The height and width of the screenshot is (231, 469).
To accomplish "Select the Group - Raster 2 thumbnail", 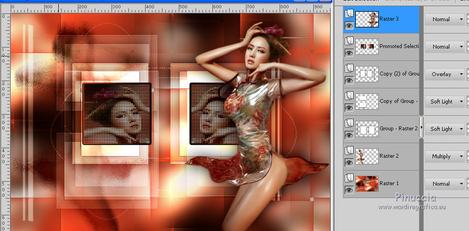I will (367, 129).
